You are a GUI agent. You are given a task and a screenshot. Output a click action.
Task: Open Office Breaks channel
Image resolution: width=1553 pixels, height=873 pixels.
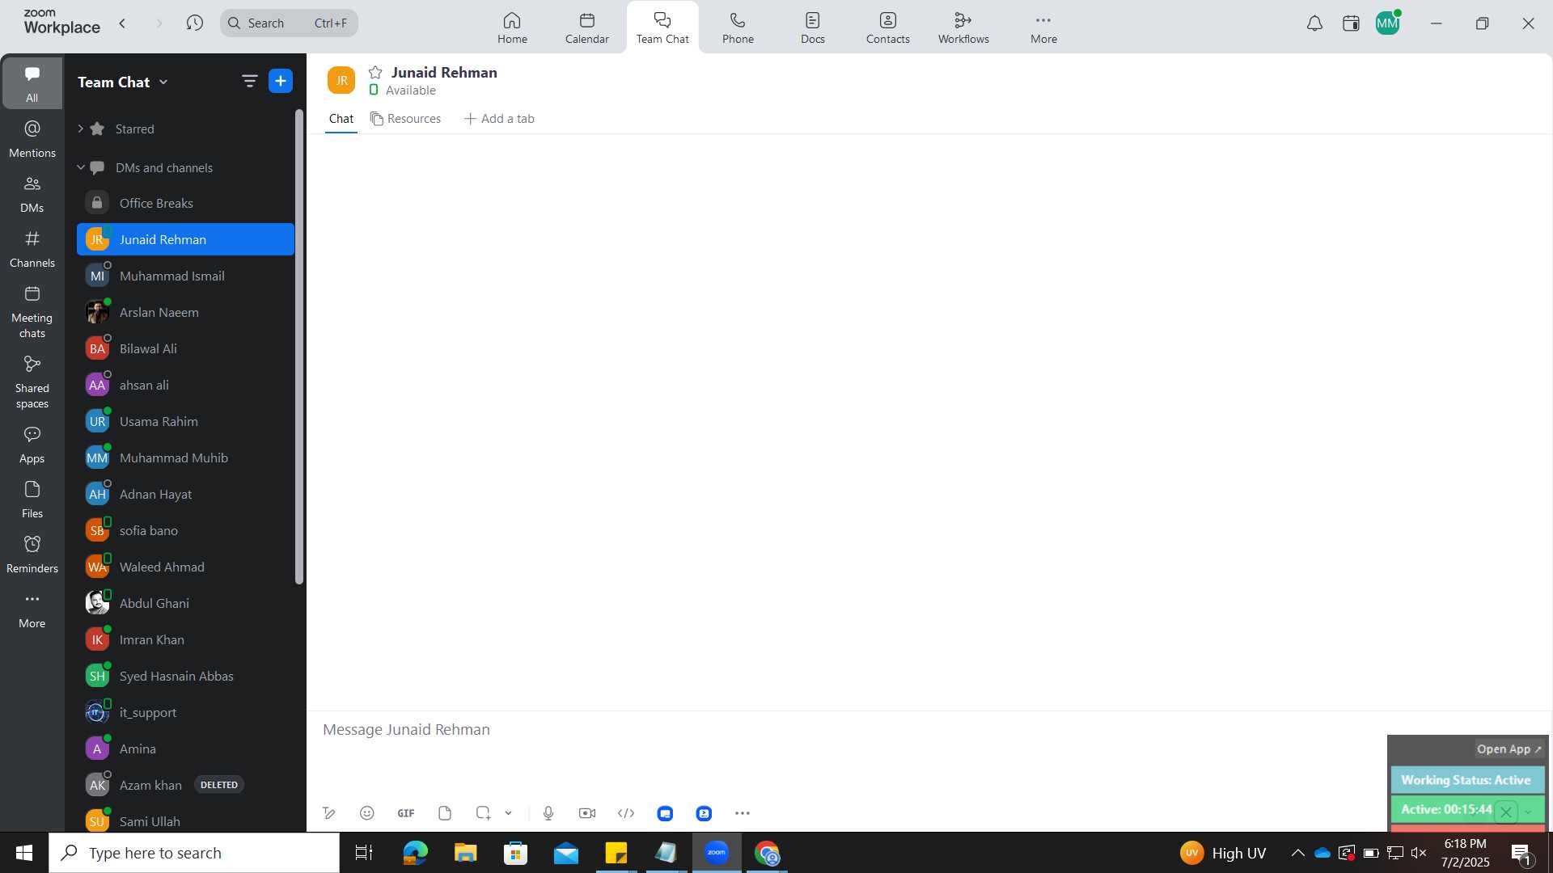(185, 203)
